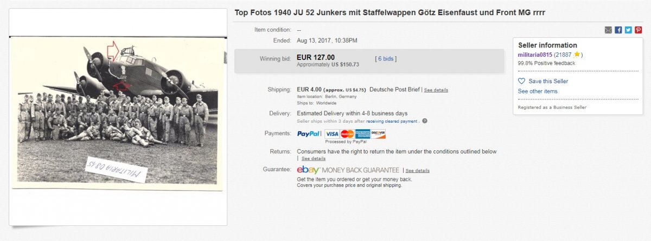This screenshot has height=241, width=651.
Task: Click the seller's yellow feedback star
Action: point(577,55)
